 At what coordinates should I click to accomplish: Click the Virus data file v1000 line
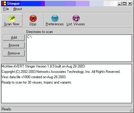click(x=34, y=77)
